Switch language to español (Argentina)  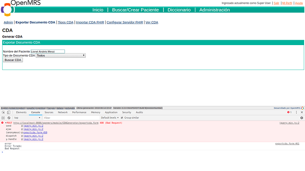[x=36, y=108]
